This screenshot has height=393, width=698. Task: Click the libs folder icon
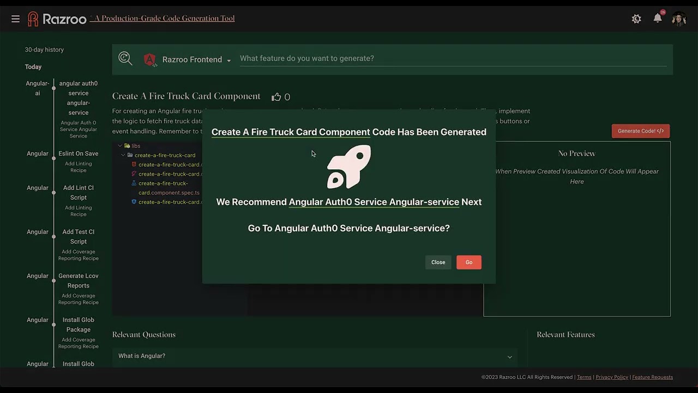click(127, 146)
